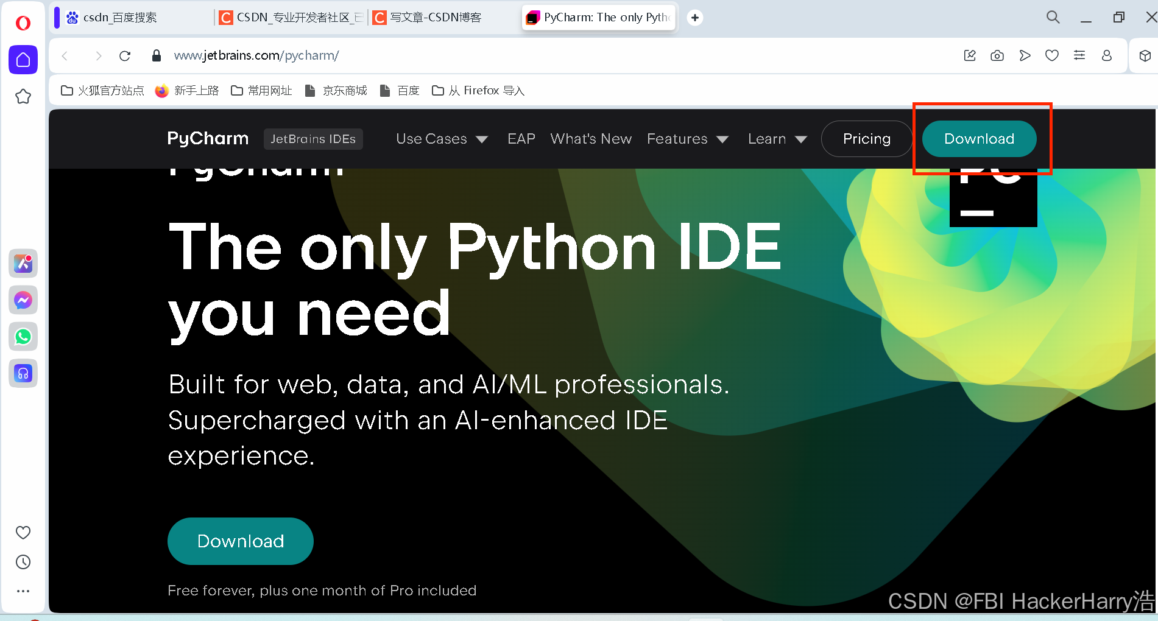Open Messenger in Opera sidebar

tap(23, 300)
